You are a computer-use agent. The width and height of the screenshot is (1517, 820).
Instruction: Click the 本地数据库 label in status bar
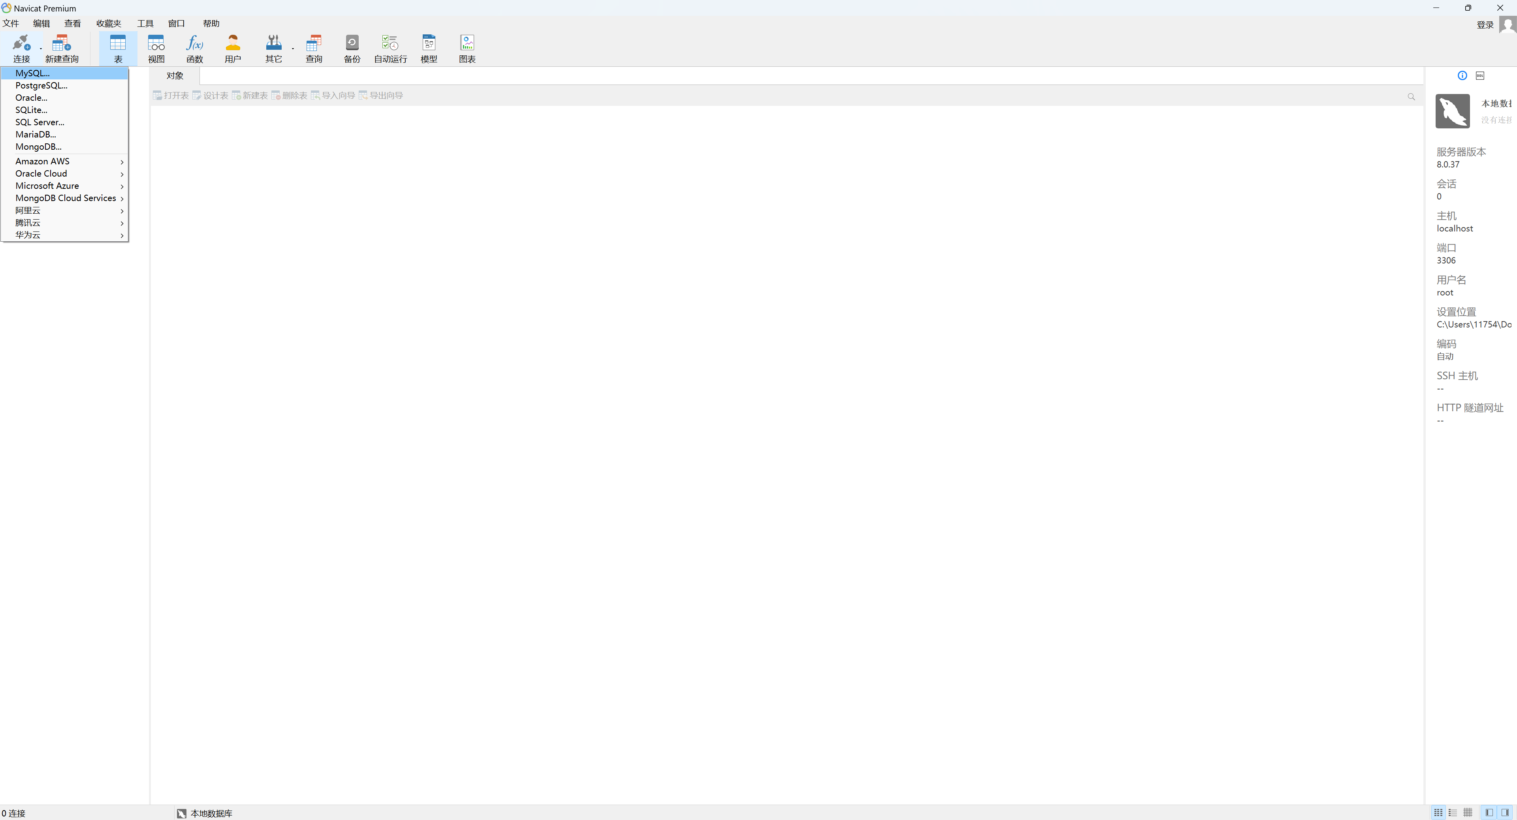(x=211, y=814)
